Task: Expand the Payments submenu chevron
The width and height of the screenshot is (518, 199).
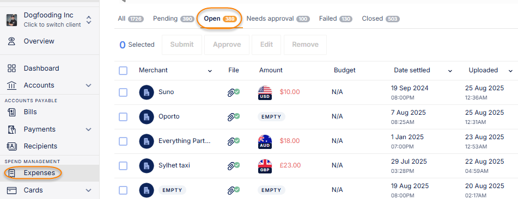Action: pyautogui.click(x=89, y=129)
